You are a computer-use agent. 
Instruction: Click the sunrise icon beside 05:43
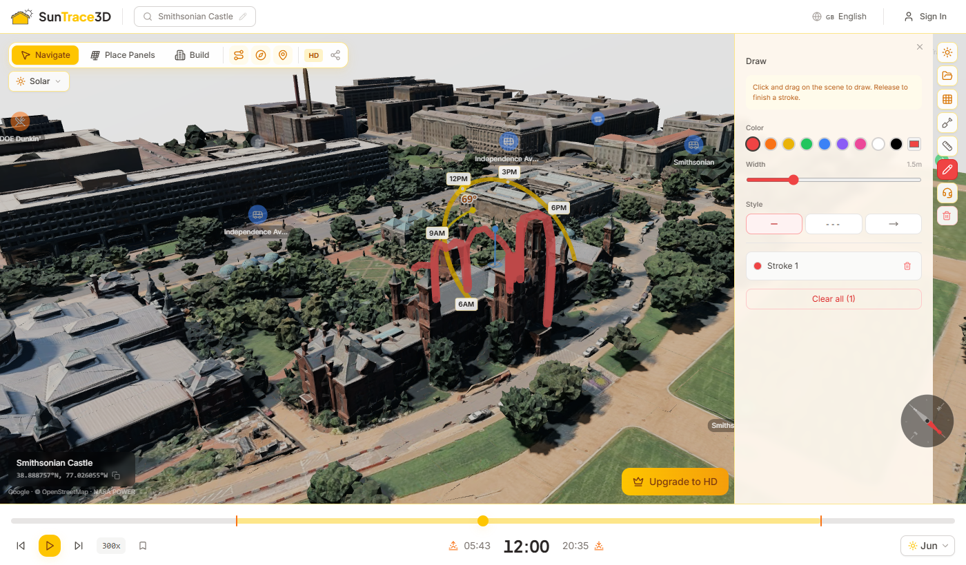tap(453, 546)
